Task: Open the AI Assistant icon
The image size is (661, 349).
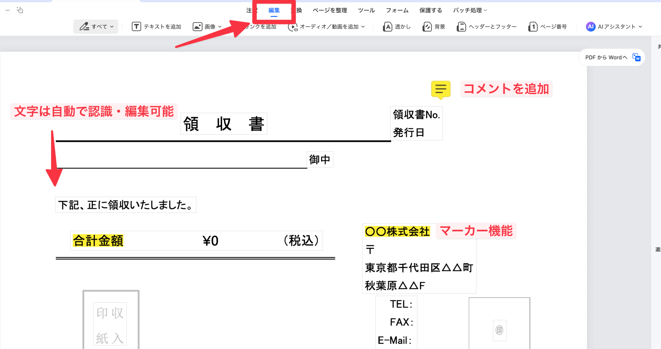Action: pyautogui.click(x=591, y=27)
